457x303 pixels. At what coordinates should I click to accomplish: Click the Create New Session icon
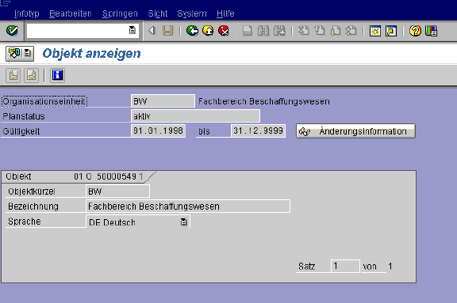pyautogui.click(x=375, y=31)
